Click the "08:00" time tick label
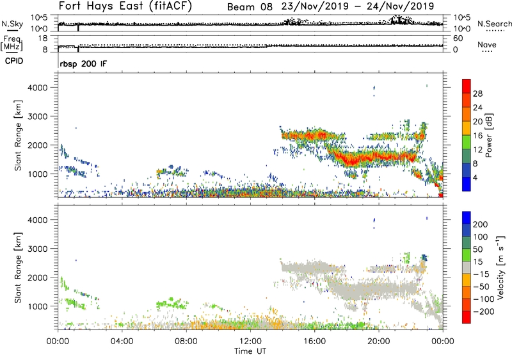Image resolution: width=512 pixels, height=355 pixels. click(186, 342)
